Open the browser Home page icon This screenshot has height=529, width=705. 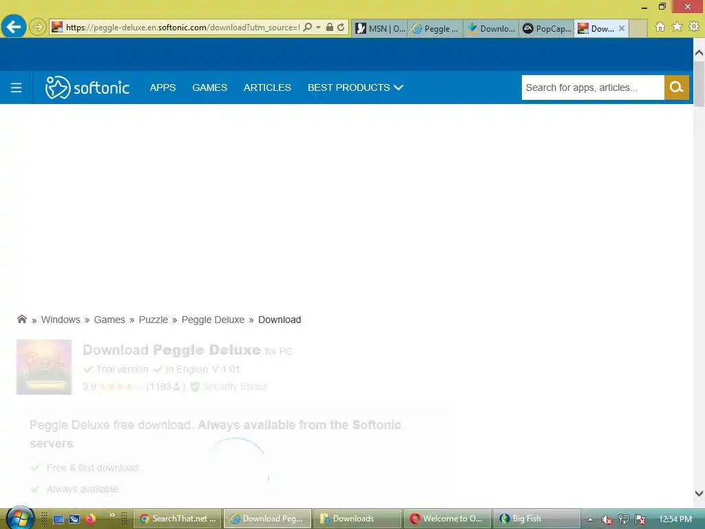[660, 27]
